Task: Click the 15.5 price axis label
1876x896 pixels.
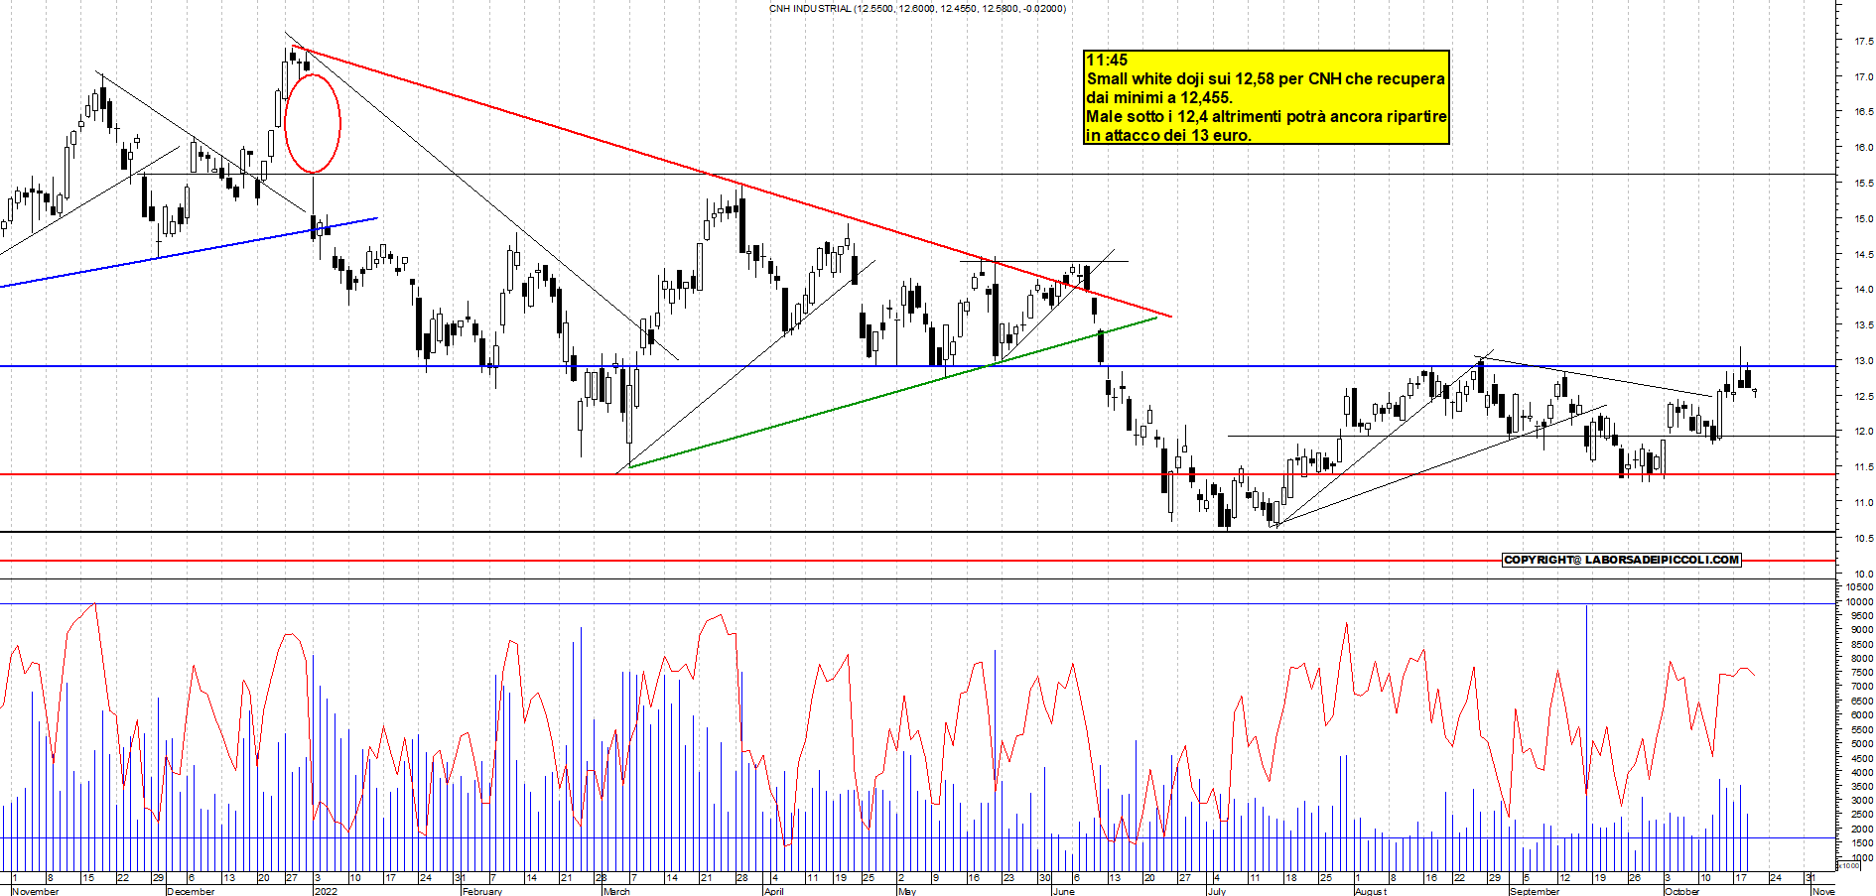Action: 1863,184
